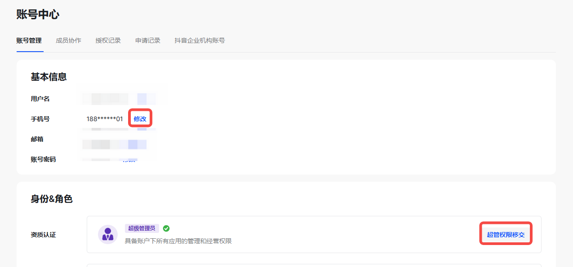Select the 抖音企业机构账号 tab
573x267 pixels.
(200, 40)
